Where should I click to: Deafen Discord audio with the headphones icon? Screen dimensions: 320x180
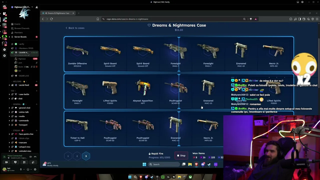(x=28, y=169)
